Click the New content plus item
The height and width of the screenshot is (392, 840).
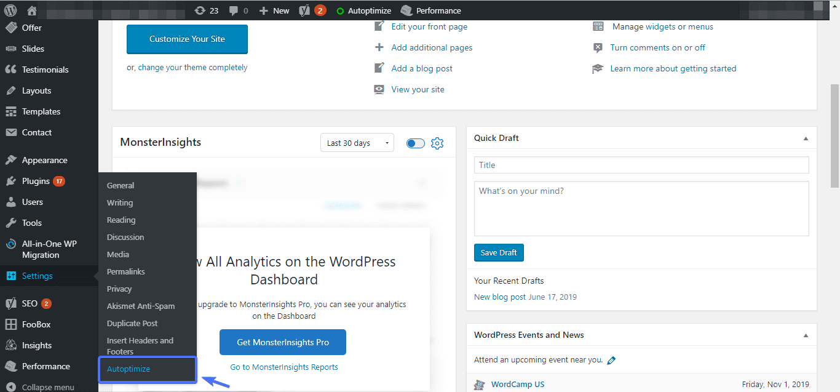pos(274,10)
